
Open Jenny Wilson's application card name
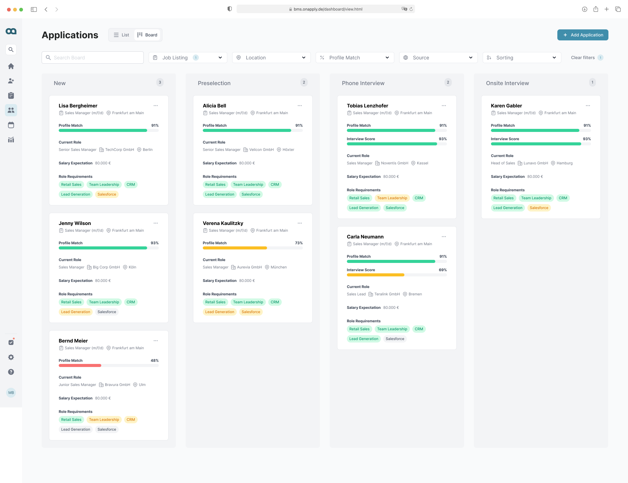coord(75,223)
